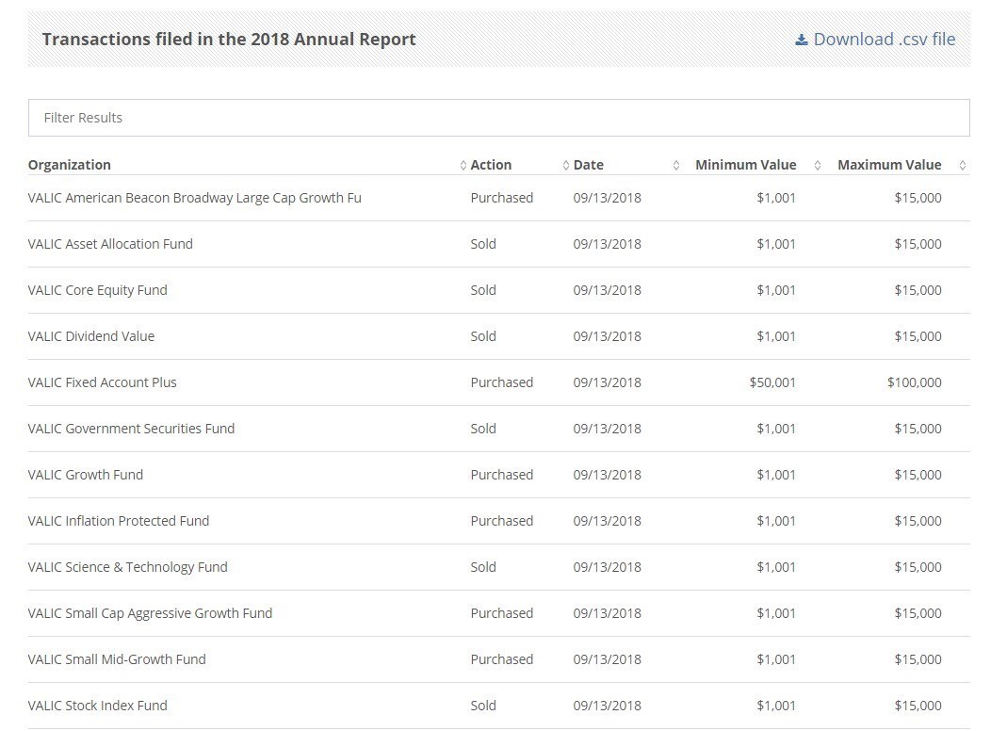Click the Date column header label
Viewport: 991px width, 731px height.
[x=588, y=165]
